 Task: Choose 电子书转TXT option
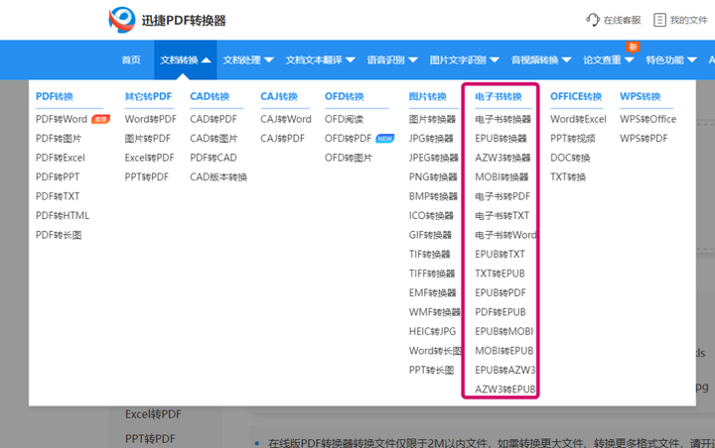(502, 216)
